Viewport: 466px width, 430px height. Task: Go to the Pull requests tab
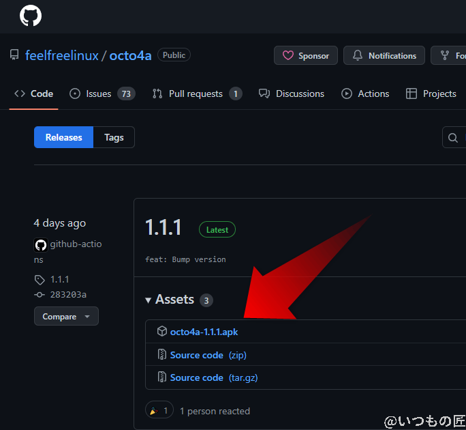coord(196,94)
